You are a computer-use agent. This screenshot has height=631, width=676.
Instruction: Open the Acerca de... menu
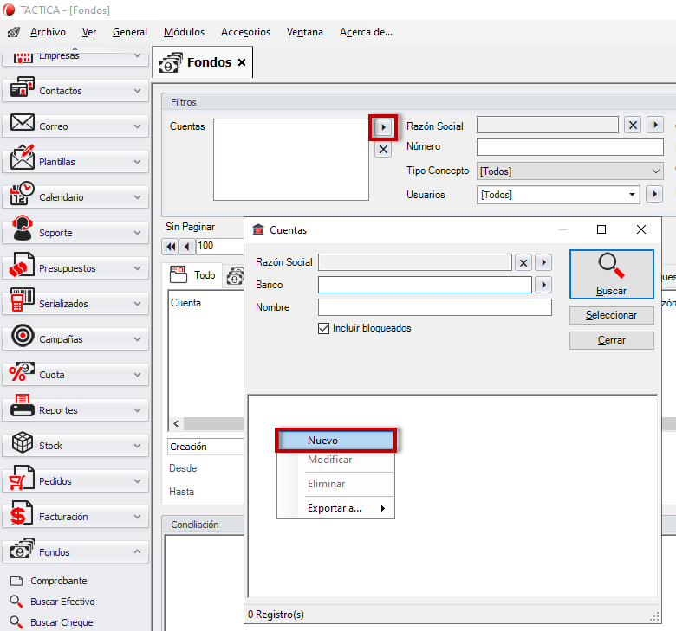366,32
